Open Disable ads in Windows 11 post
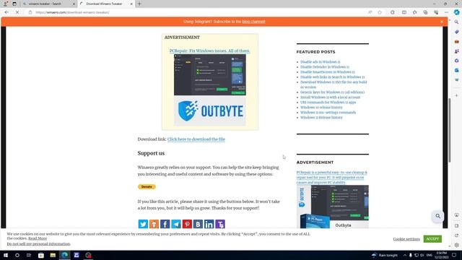This screenshot has width=462, height=260. coord(321,62)
